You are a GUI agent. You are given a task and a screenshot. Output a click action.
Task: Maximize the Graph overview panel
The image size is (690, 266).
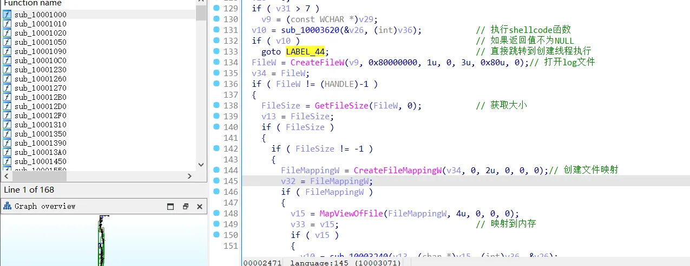click(x=170, y=206)
